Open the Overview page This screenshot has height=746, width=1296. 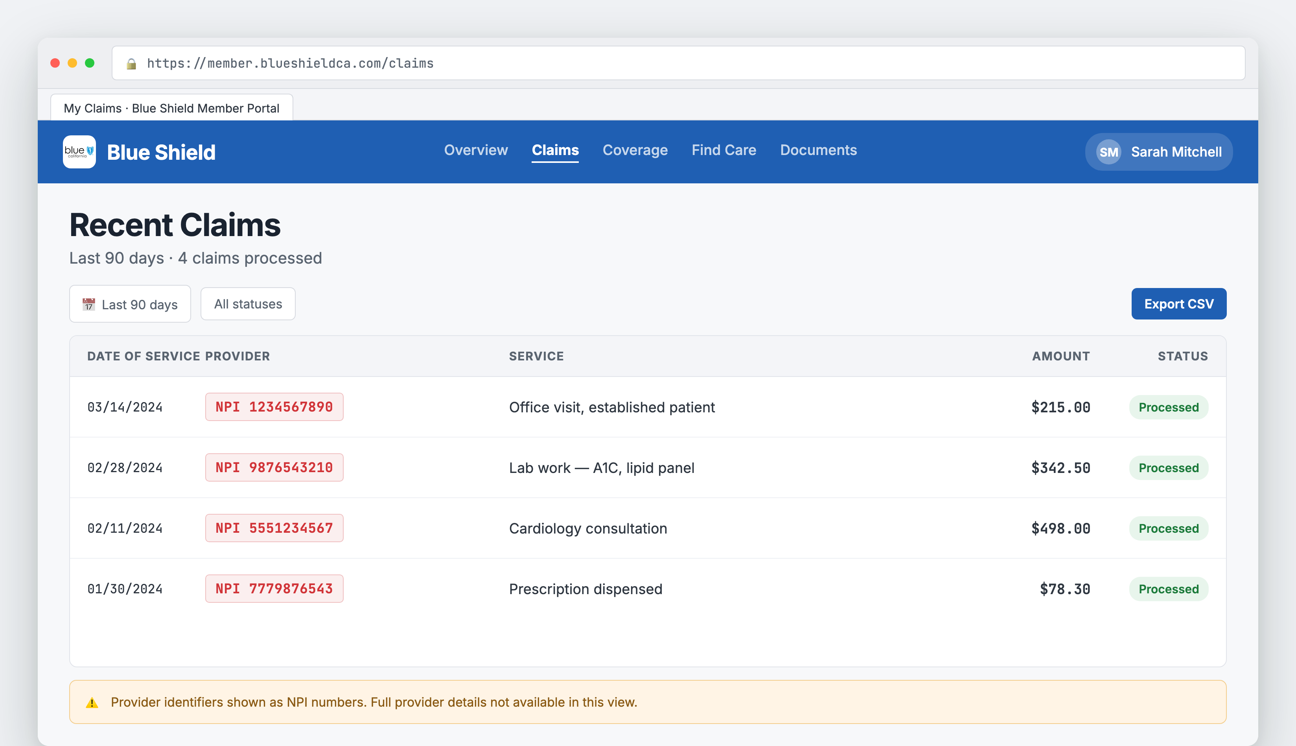(x=476, y=150)
